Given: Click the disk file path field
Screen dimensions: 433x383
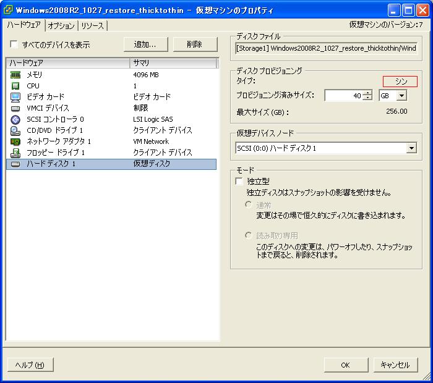Looking at the screenshot, I should (326, 48).
